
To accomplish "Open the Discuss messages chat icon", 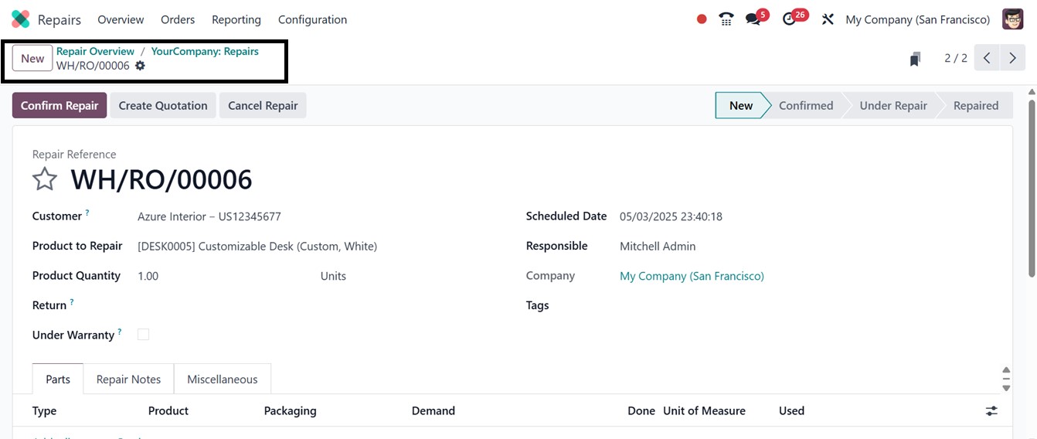I will pos(753,19).
